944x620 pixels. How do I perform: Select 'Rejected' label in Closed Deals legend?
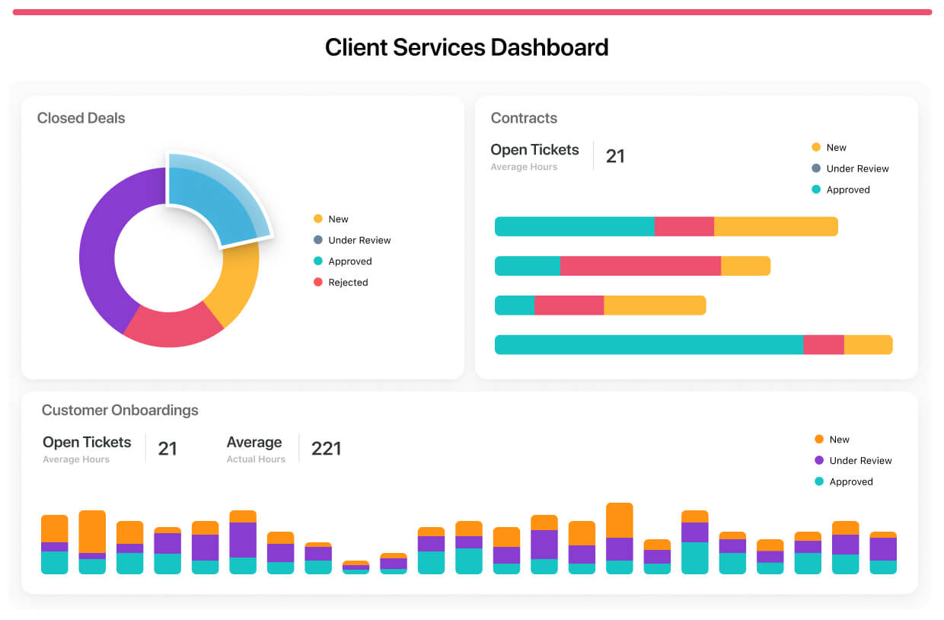(348, 283)
